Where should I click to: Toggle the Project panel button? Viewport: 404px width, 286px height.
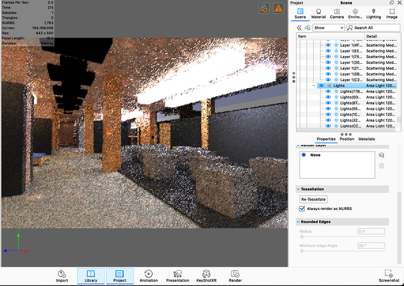(x=119, y=276)
